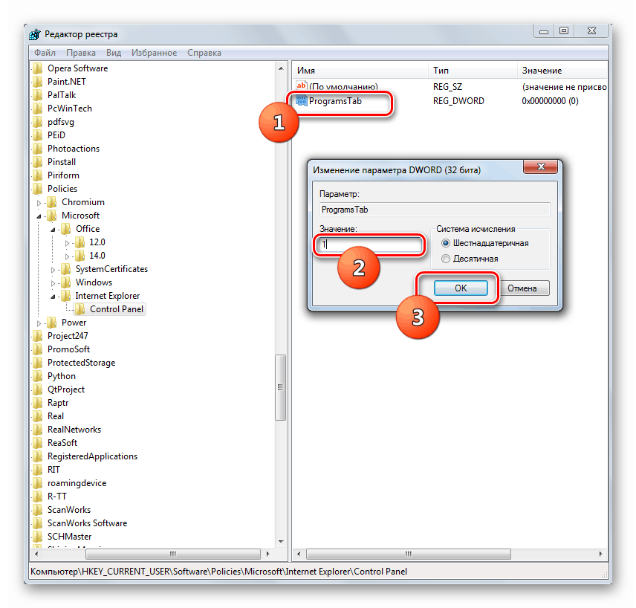The image size is (636, 608).
Task: Click the pdfsvg folder icon
Action: [37, 122]
